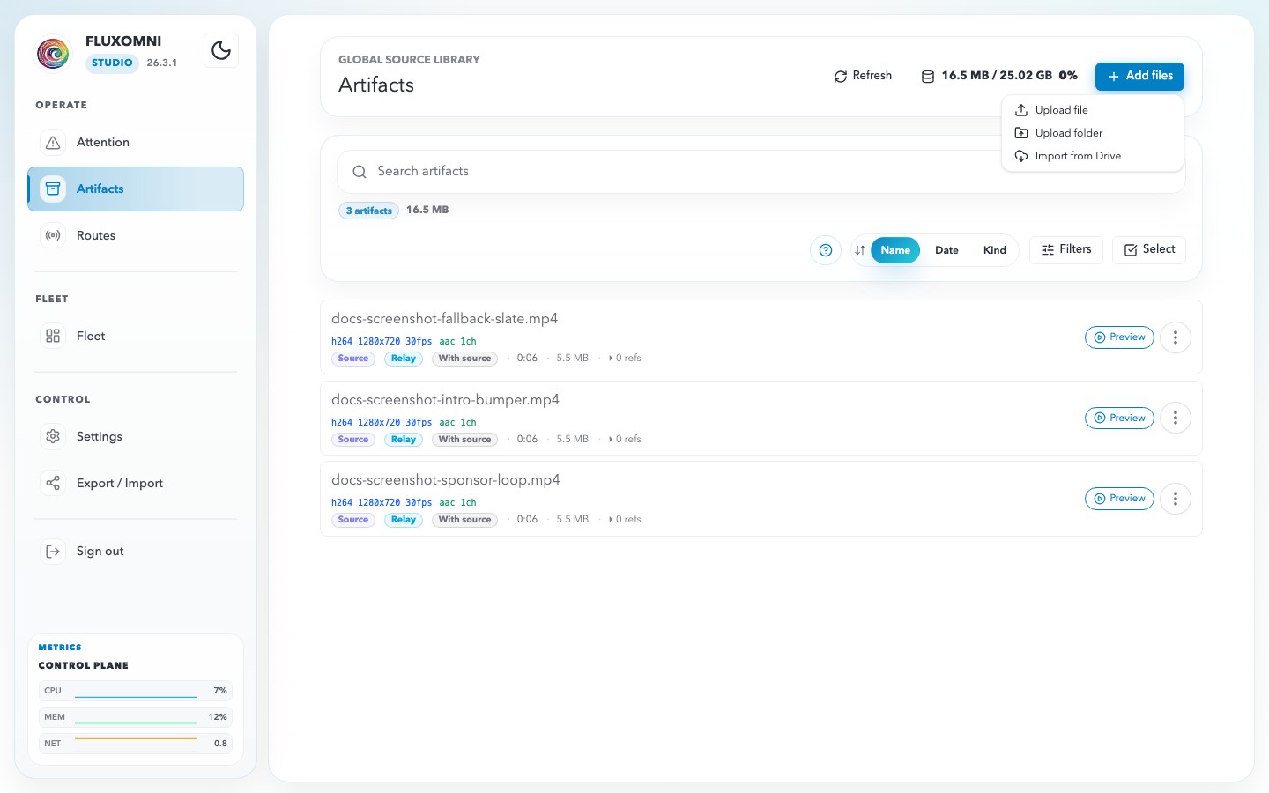Sort artifacts by Kind

995,250
